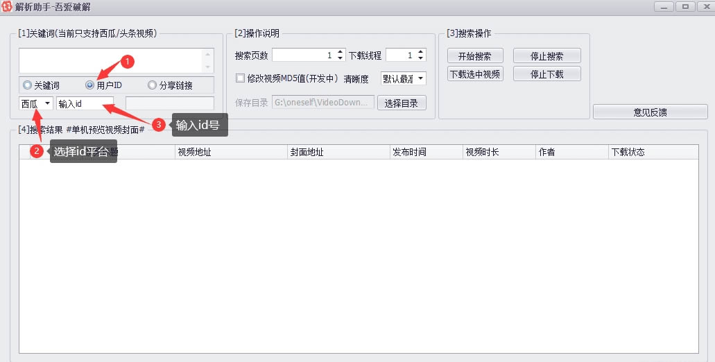Click the 意见反馈 feedback button

coord(650,112)
